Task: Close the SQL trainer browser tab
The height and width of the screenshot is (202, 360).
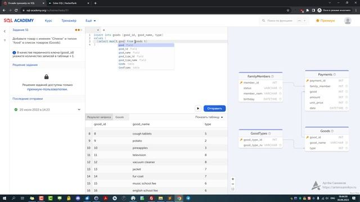Action: click(43, 3)
